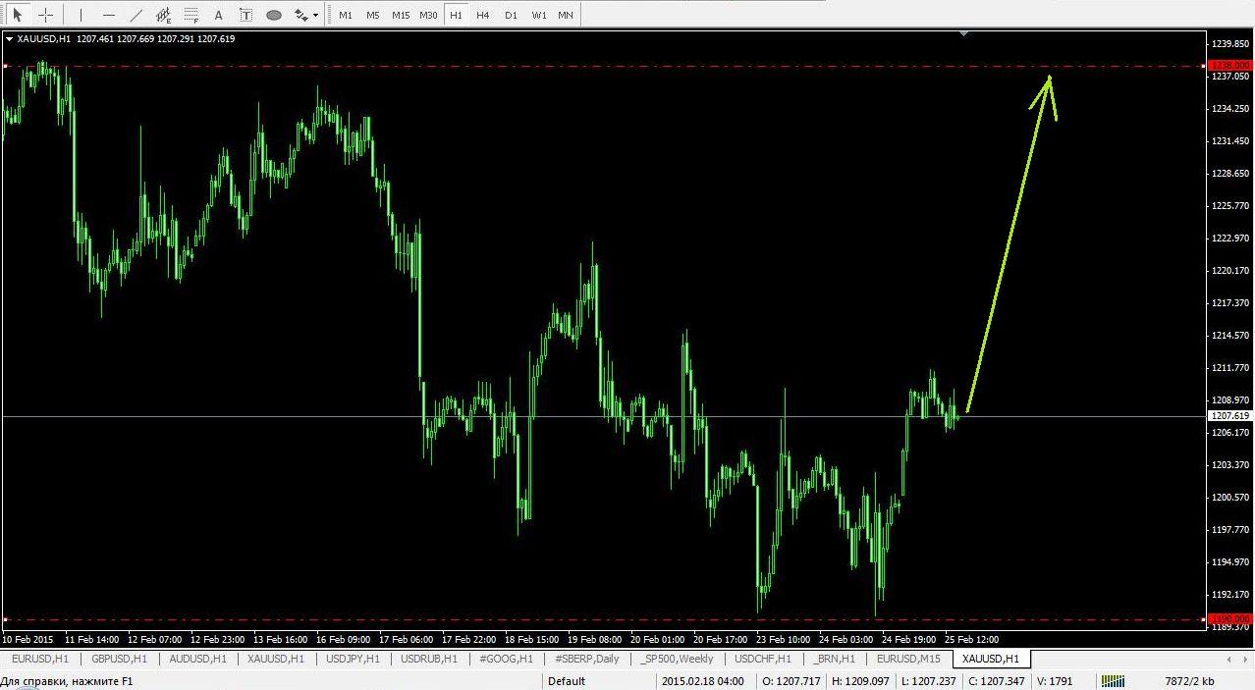The image size is (1255, 690).
Task: Click the Default profile in status bar
Action: (567, 681)
